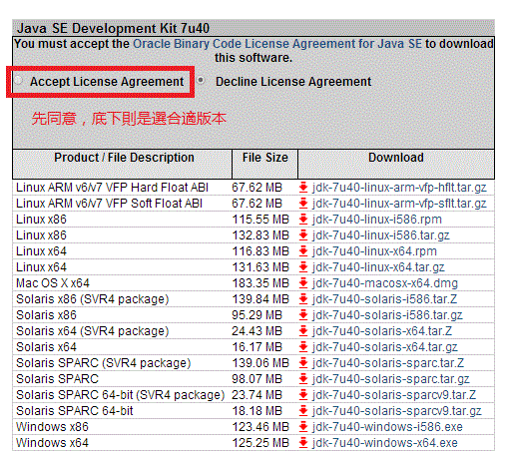Click the Java SE Development Kit 7u40 title
Image resolution: width=505 pixels, height=456 pixels.
[113, 28]
